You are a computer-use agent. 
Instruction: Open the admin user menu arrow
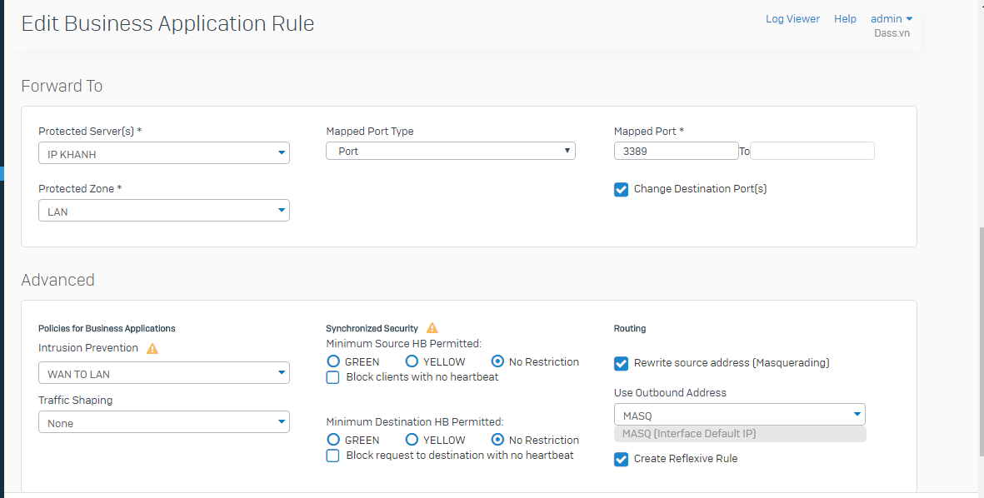pos(909,19)
